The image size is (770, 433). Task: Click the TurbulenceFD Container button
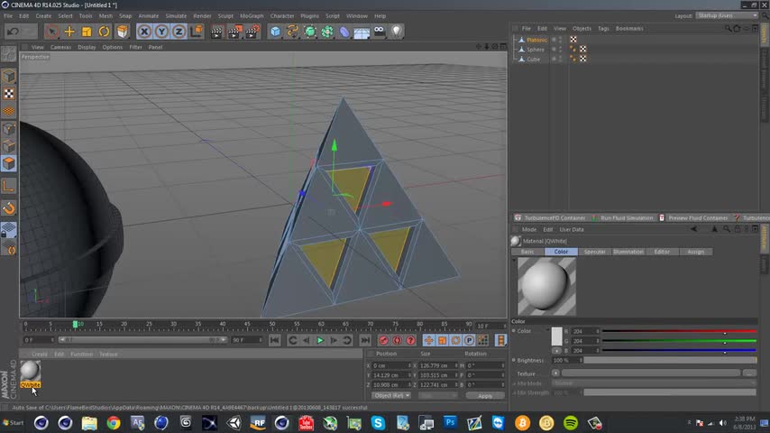pyautogui.click(x=549, y=217)
